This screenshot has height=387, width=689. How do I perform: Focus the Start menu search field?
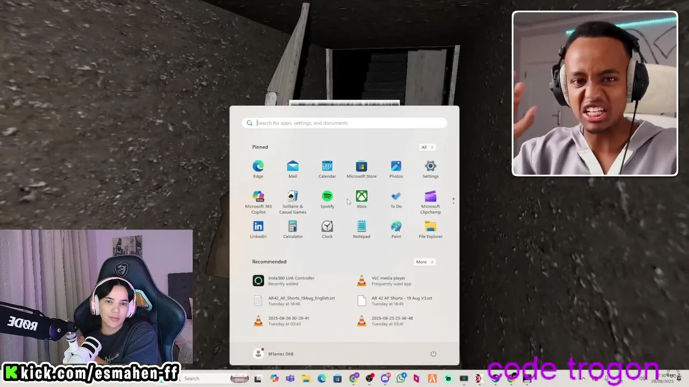[344, 123]
